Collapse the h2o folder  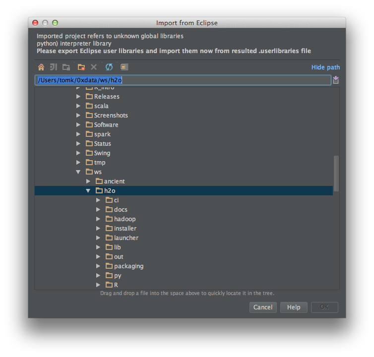click(88, 191)
